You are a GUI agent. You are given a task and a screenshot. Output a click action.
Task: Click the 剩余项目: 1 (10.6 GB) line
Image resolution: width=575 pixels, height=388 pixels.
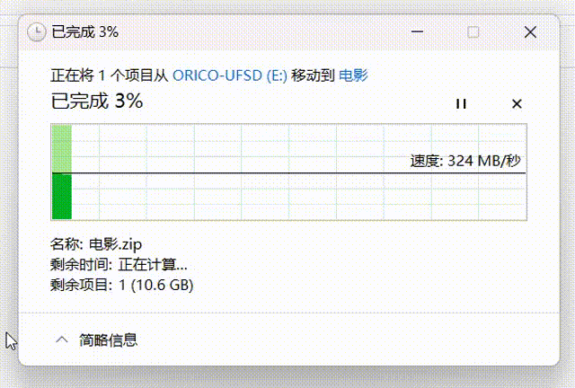click(122, 285)
